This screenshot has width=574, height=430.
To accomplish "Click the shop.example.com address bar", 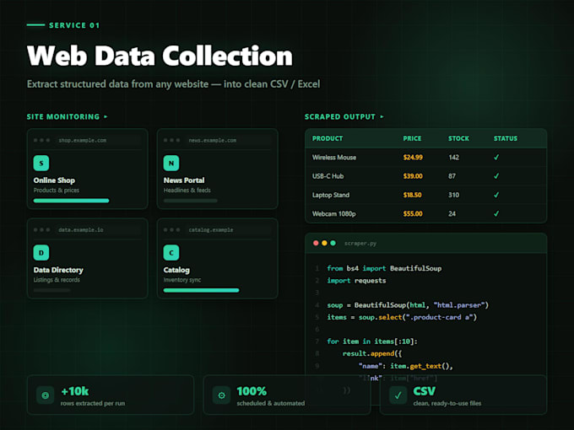I will pyautogui.click(x=98, y=141).
